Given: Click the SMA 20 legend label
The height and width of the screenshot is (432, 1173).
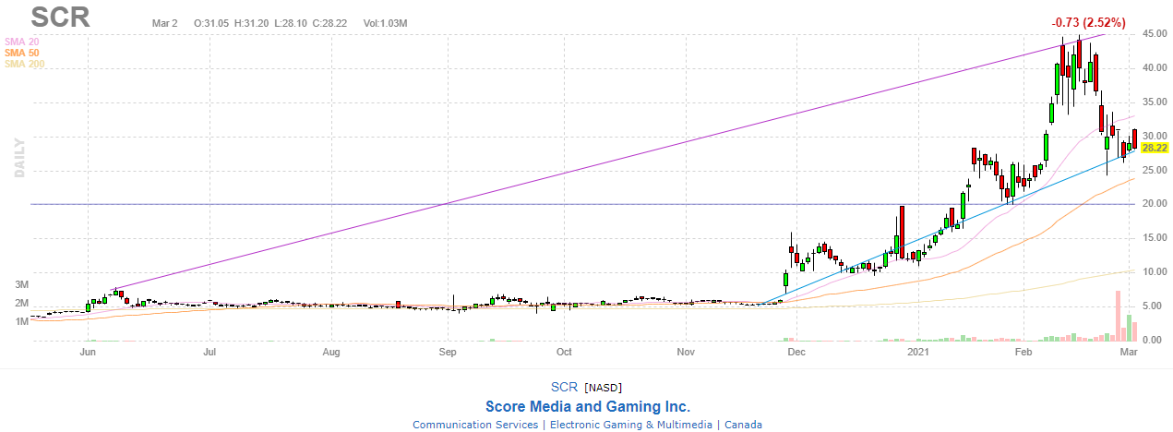Looking at the screenshot, I should click(21, 42).
